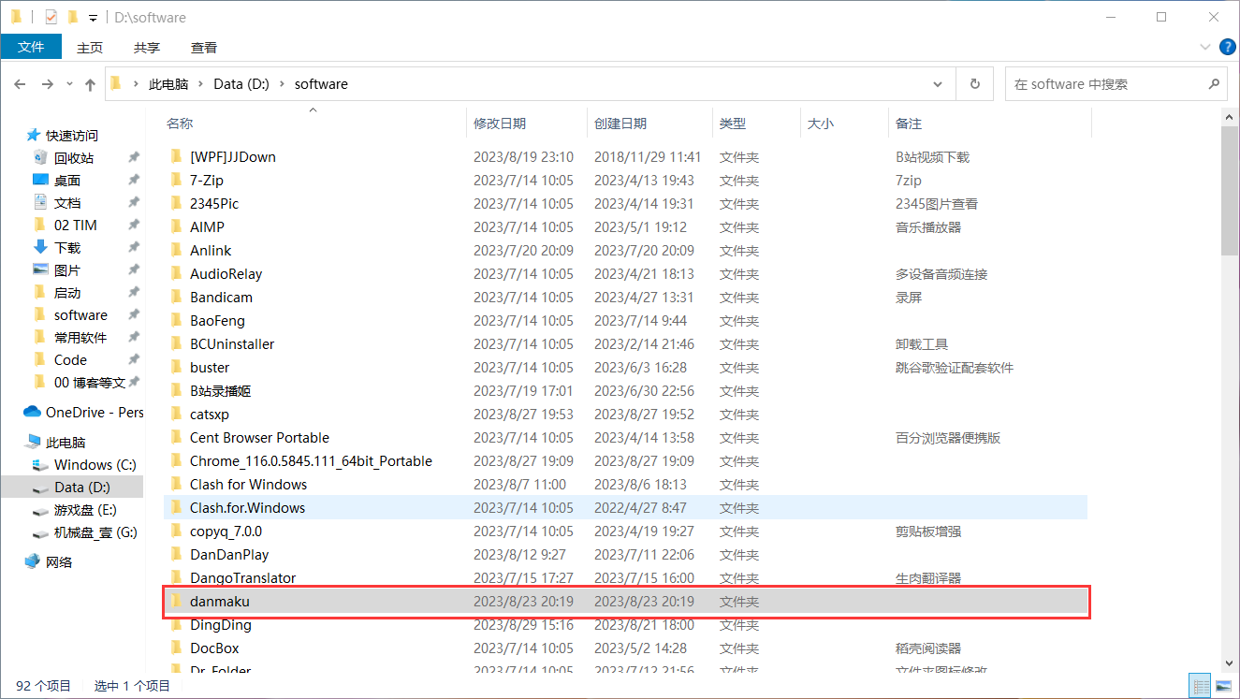
Task: Open Code folder in the sidebar
Action: point(70,360)
